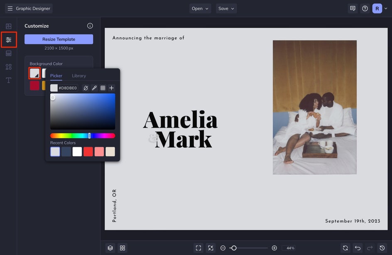Click the Customize info icon
The height and width of the screenshot is (255, 392).
[x=90, y=26]
